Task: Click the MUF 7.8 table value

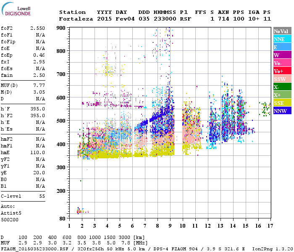Action: click(x=126, y=243)
